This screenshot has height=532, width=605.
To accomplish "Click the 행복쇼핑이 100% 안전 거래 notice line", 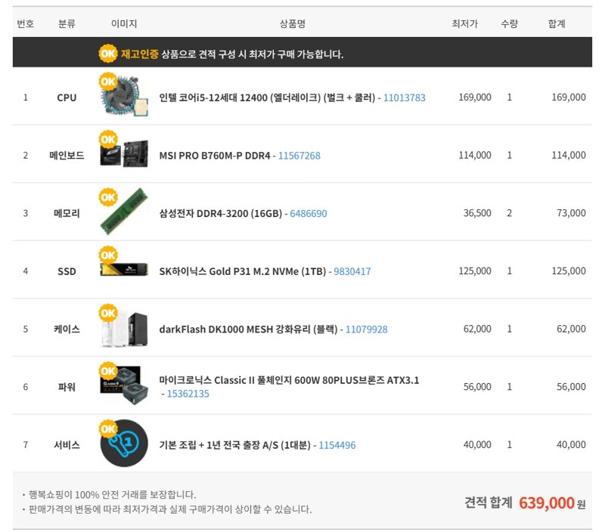I will (x=112, y=495).
